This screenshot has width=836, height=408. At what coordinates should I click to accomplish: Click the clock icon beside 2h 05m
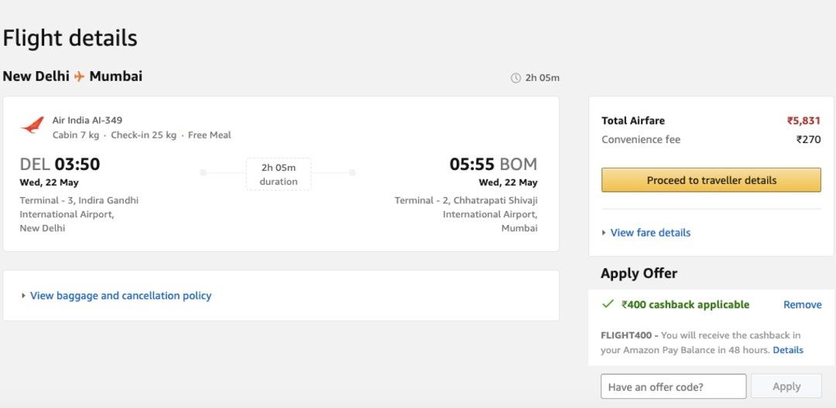(516, 78)
